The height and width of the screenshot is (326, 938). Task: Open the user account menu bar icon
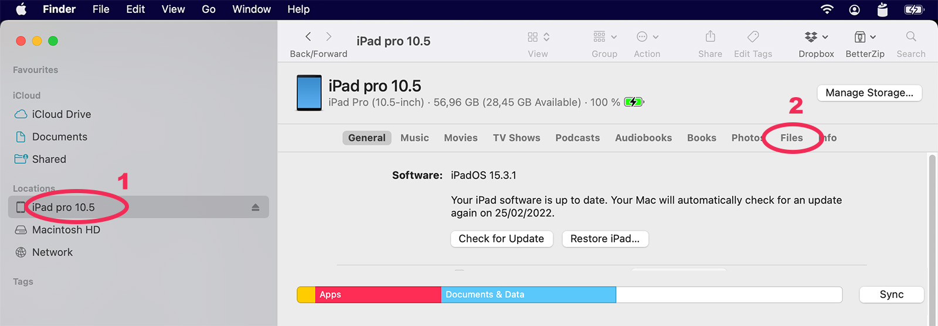pos(855,9)
